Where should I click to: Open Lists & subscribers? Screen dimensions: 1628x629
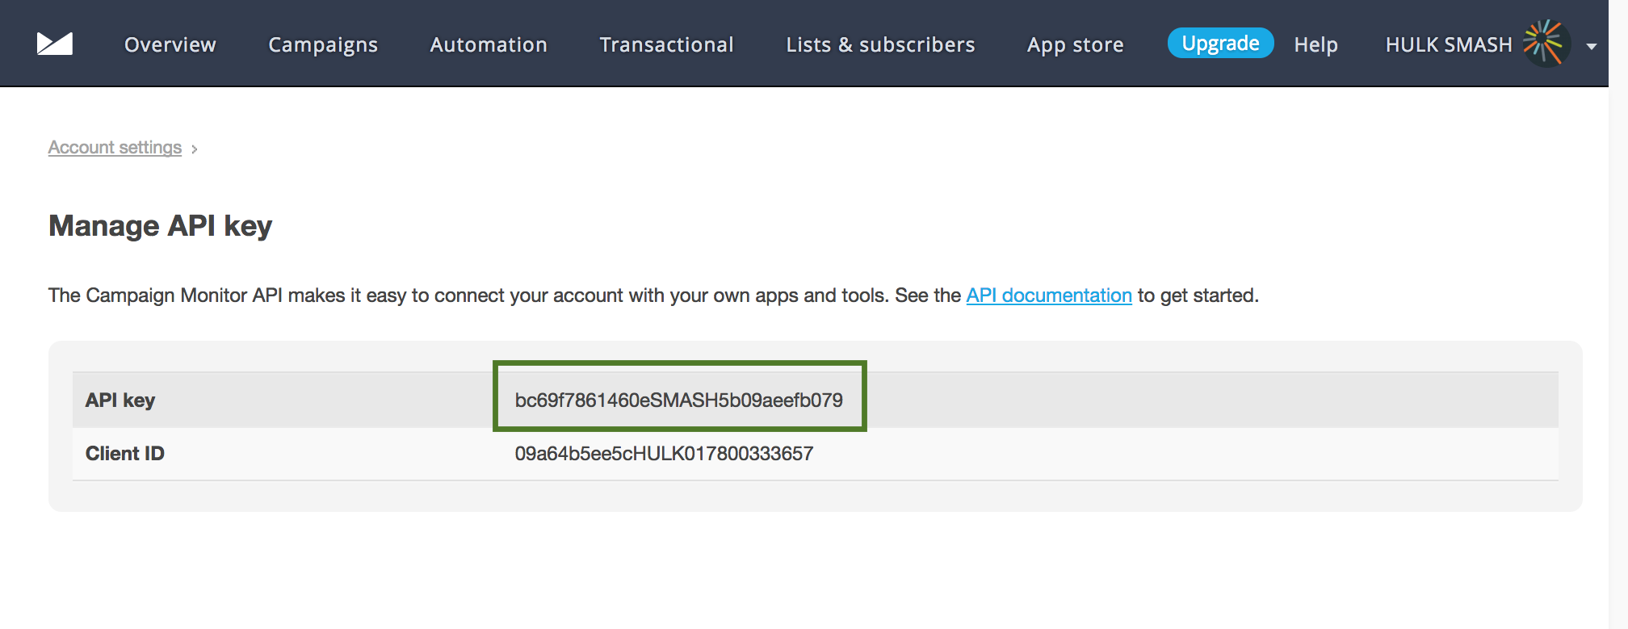(880, 44)
